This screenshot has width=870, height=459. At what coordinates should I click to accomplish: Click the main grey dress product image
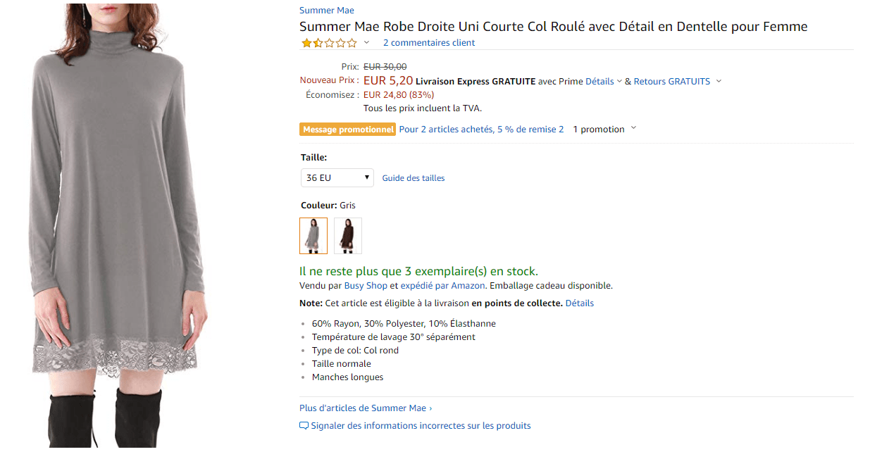[x=116, y=225]
